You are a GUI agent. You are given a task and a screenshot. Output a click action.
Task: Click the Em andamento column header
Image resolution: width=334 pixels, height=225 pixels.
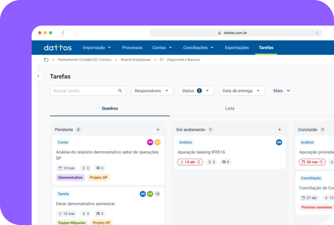coord(191,130)
